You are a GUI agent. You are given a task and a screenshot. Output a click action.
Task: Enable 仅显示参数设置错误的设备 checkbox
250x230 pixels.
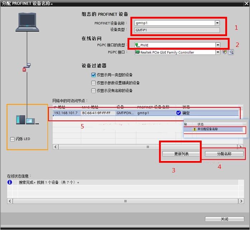coord(93,83)
